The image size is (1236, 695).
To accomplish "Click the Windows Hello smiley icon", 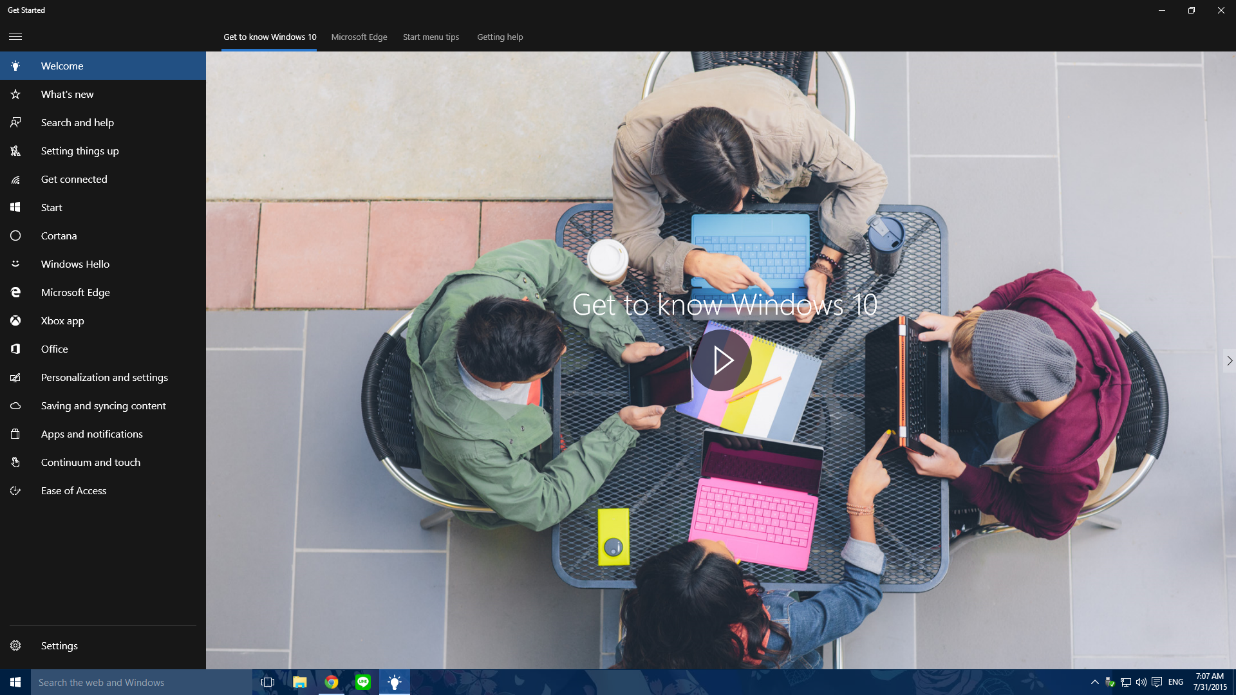I will [15, 264].
